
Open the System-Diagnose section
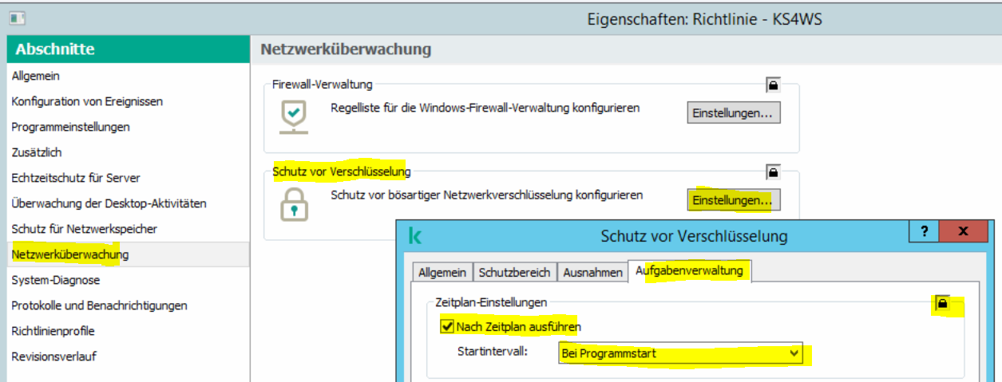(x=128, y=280)
